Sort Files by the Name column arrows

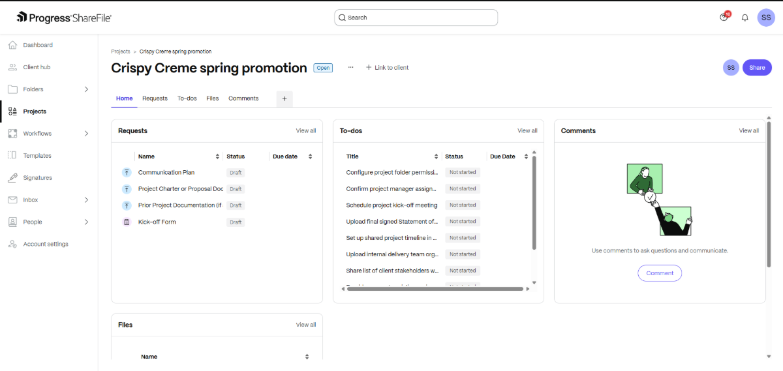(x=307, y=357)
